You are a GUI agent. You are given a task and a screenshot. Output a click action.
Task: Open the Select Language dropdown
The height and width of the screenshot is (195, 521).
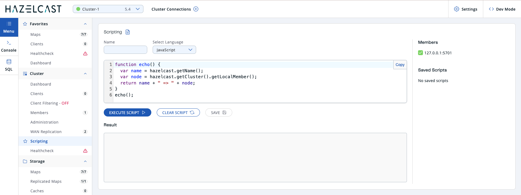(x=174, y=50)
